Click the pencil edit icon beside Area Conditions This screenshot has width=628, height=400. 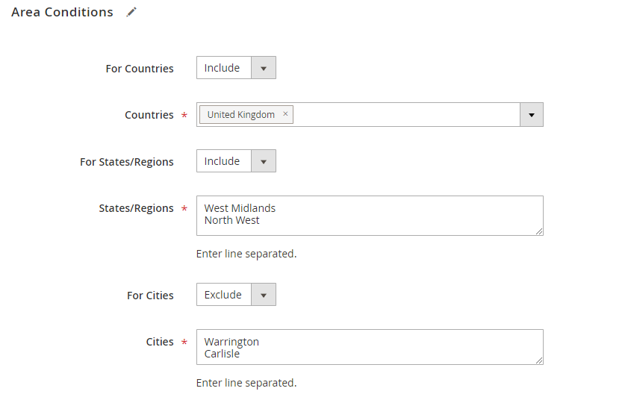[x=131, y=12]
